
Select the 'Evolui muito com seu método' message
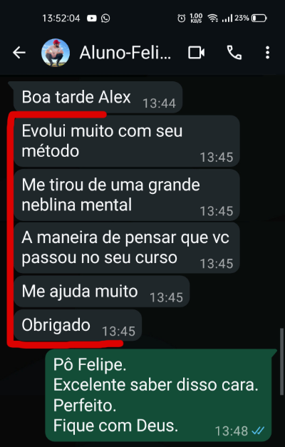point(127,141)
